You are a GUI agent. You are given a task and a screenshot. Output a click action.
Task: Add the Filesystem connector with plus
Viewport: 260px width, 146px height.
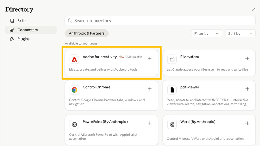247,59
